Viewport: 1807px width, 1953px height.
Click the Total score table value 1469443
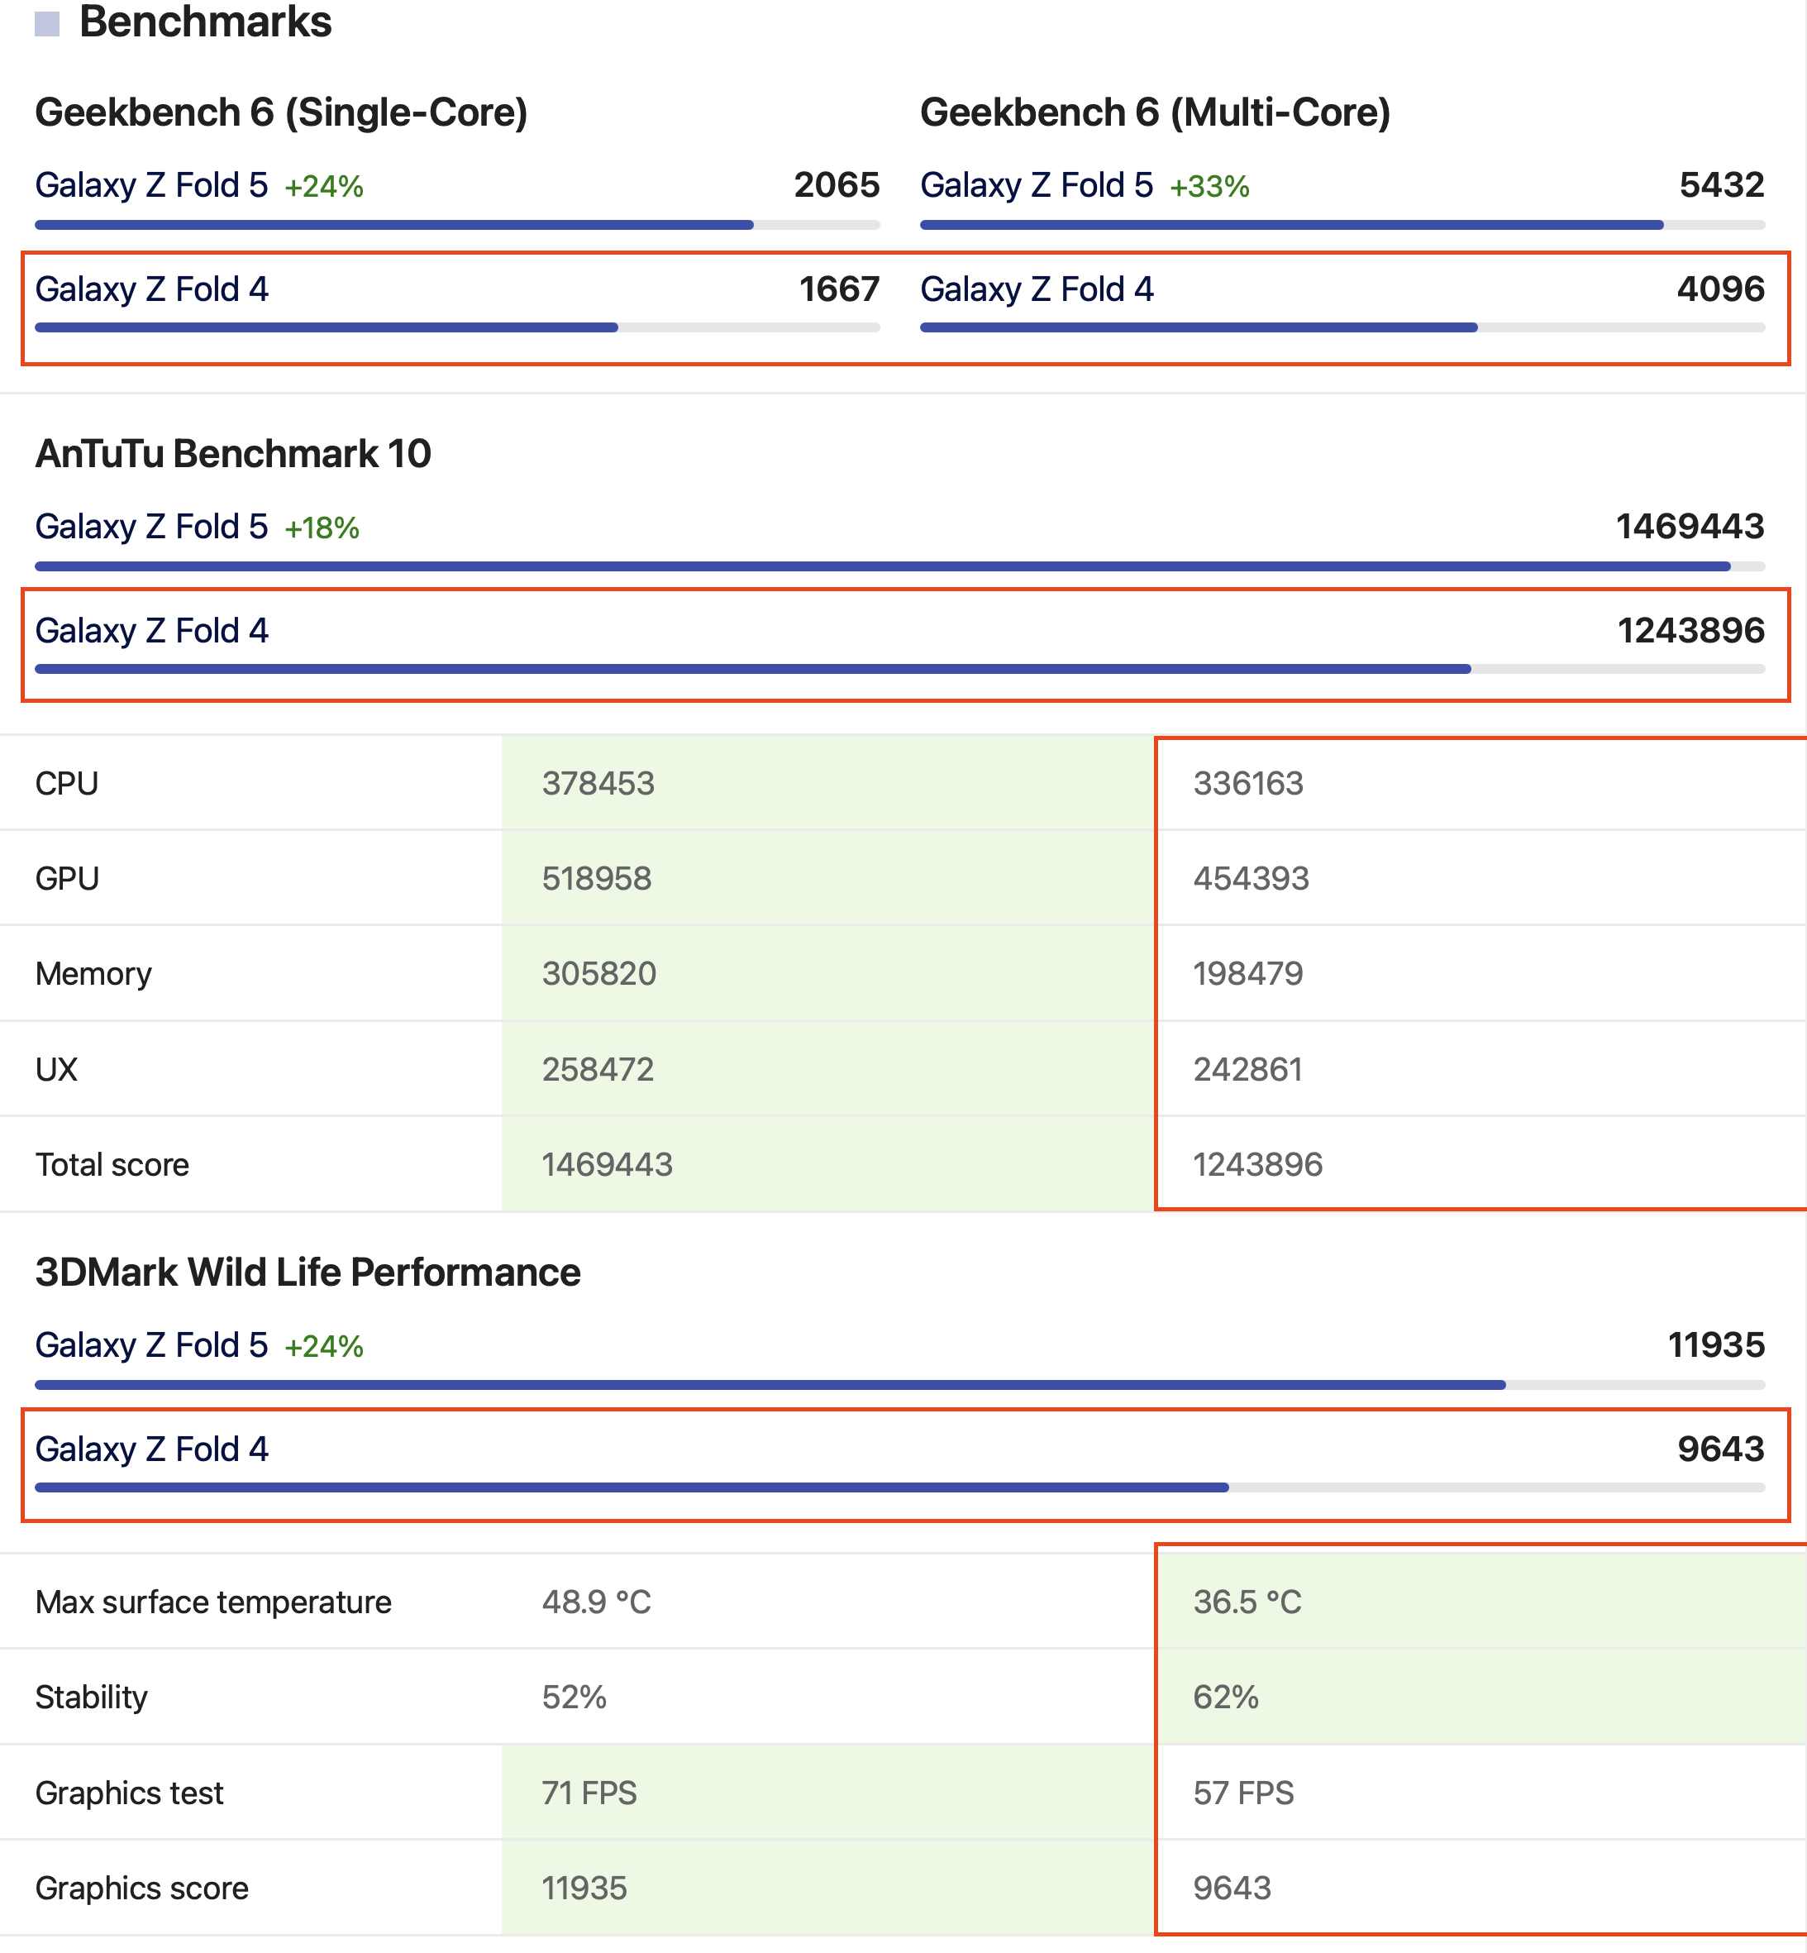tap(608, 1165)
